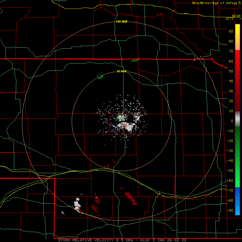This screenshot has width=242, height=242.
Task: Click the -60 scale value
Action: [x=230, y=181]
